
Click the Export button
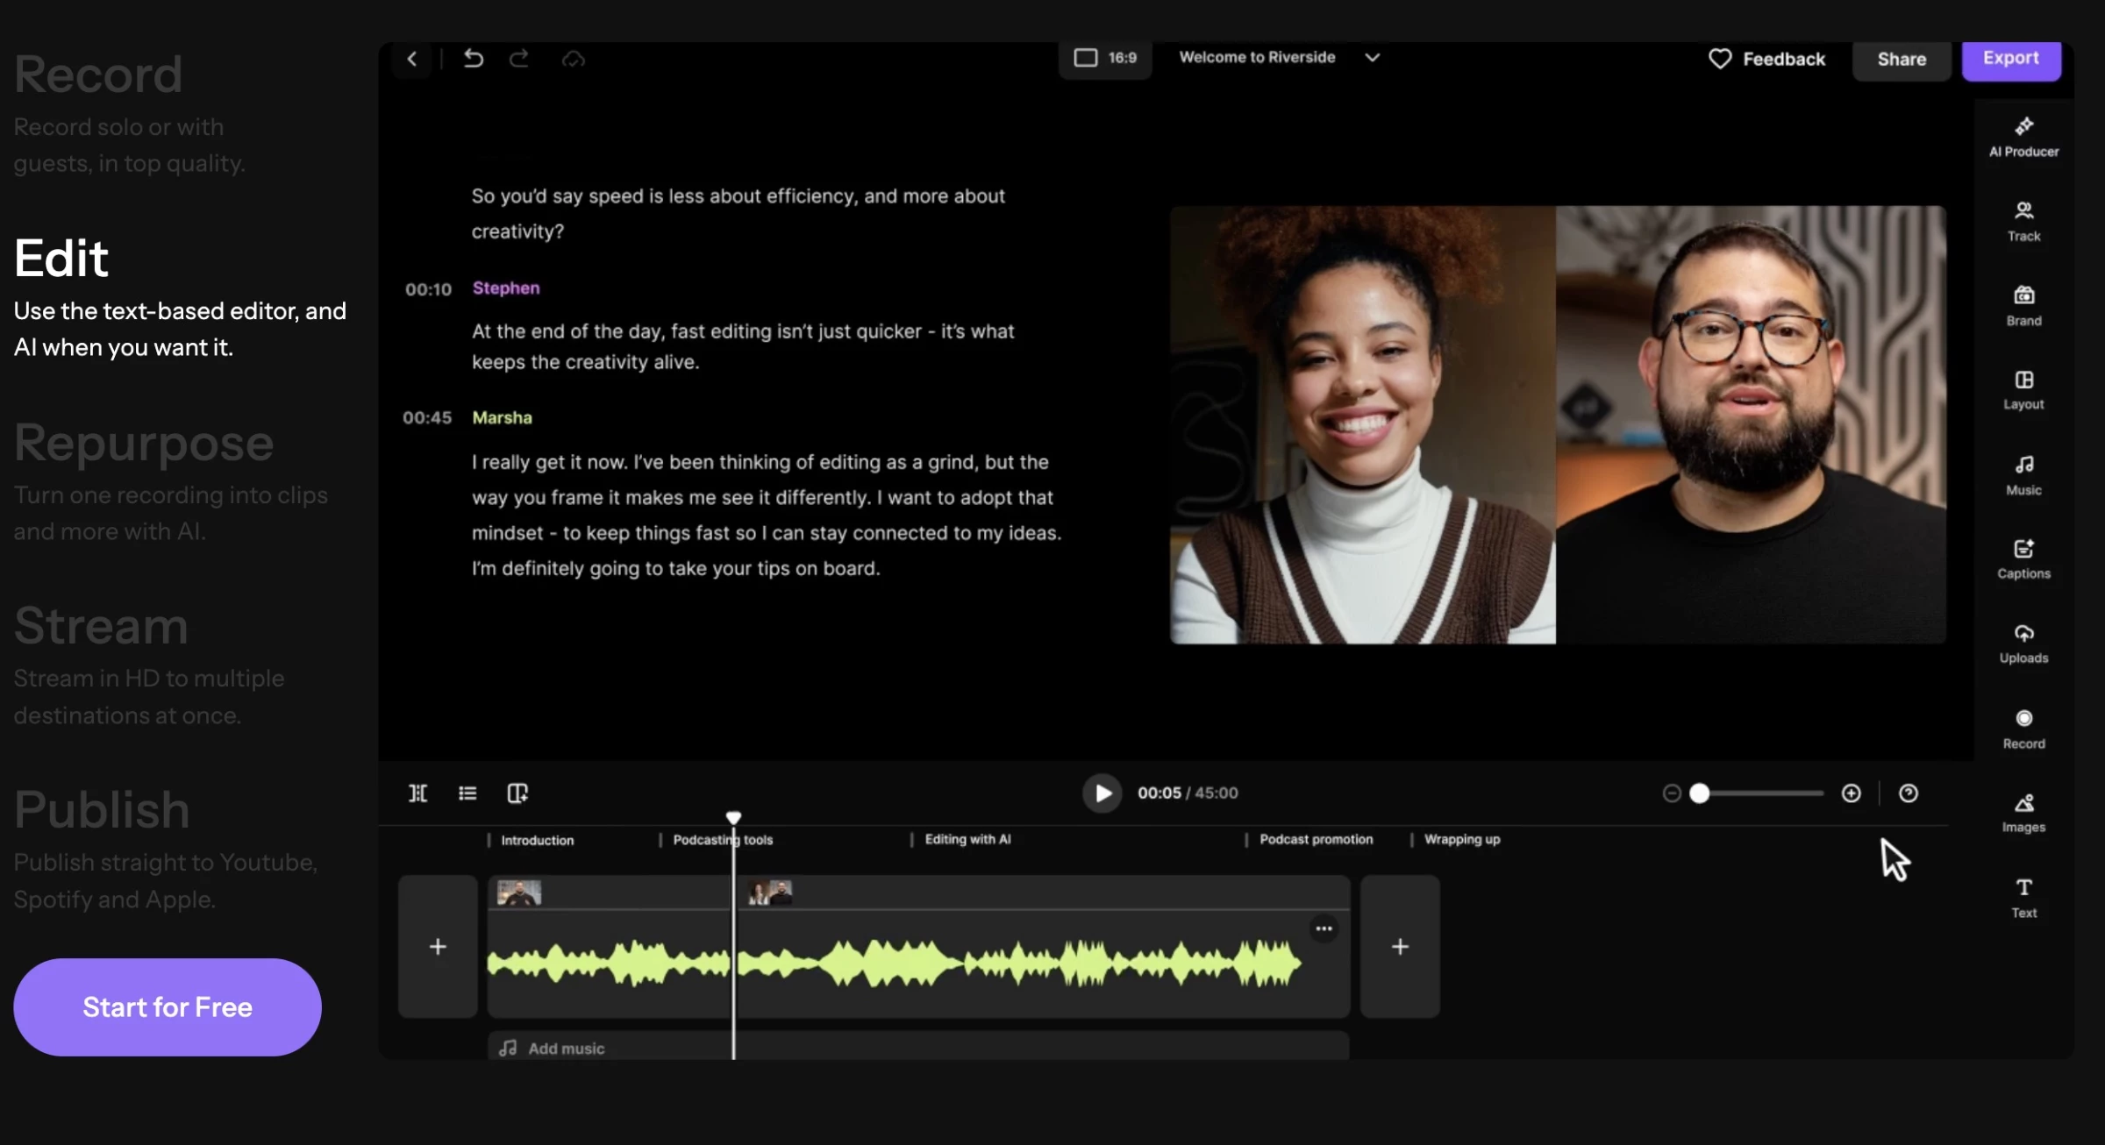coord(2011,59)
